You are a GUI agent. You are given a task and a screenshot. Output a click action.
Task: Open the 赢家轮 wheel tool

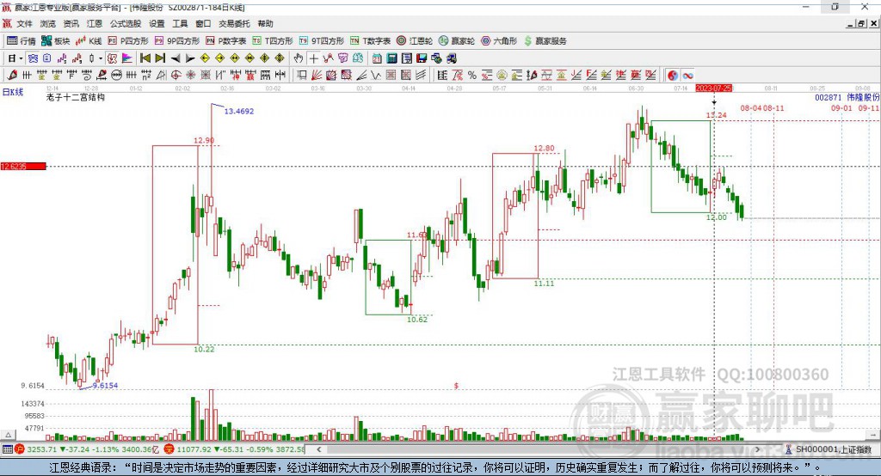(x=457, y=41)
